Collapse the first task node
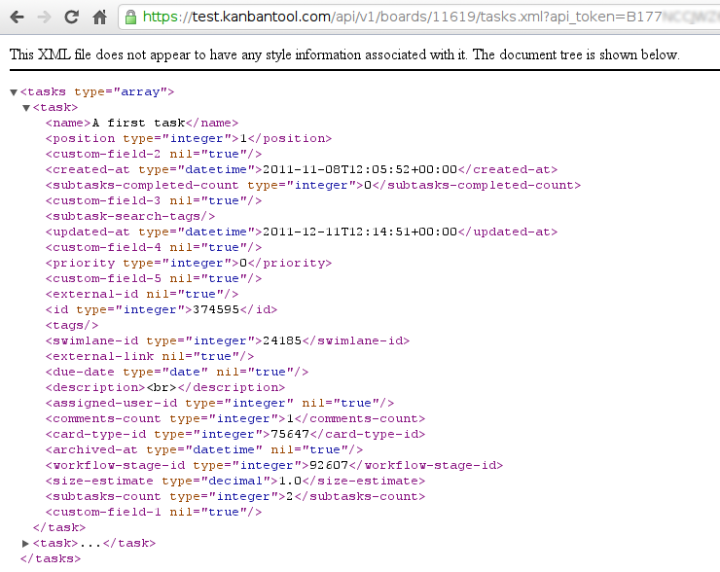720x572 pixels. click(x=26, y=108)
